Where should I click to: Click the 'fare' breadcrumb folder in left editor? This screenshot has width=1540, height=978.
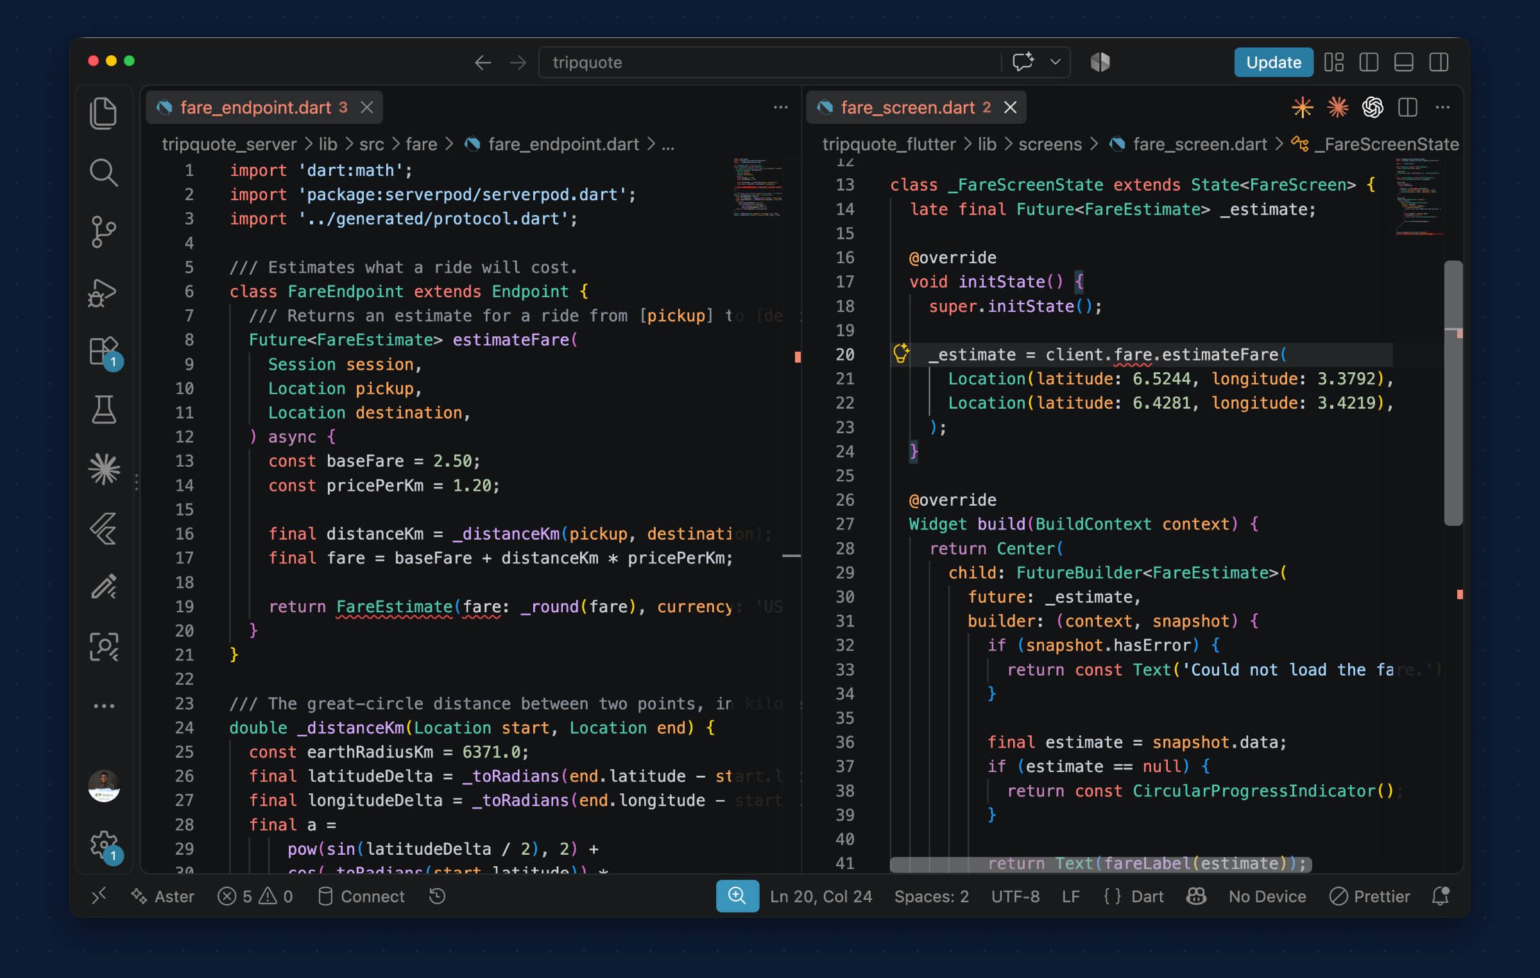coord(421,144)
